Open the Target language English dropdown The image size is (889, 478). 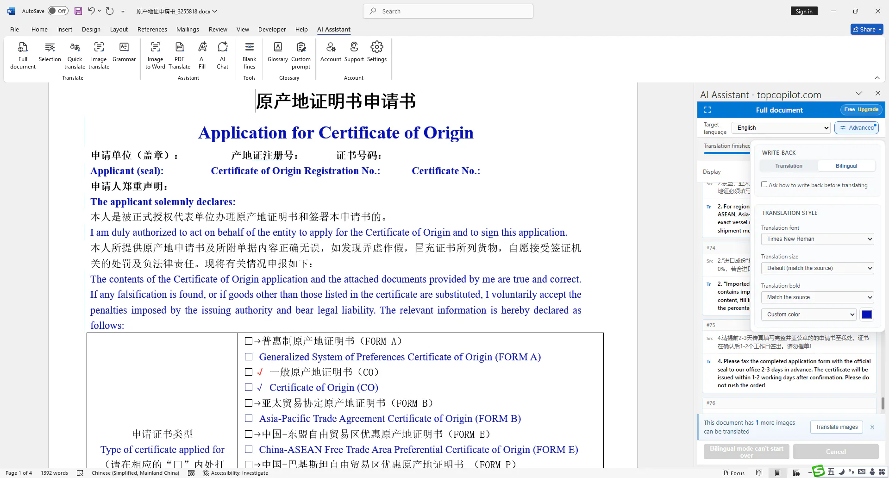coord(781,128)
